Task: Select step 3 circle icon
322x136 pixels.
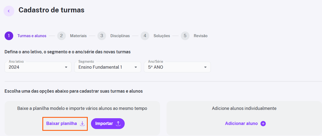Action: (x=102, y=36)
